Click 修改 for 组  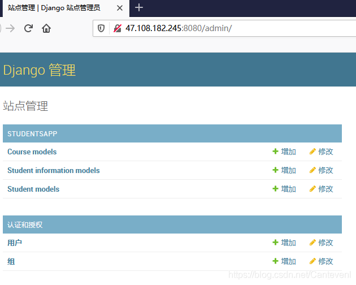[x=322, y=261]
